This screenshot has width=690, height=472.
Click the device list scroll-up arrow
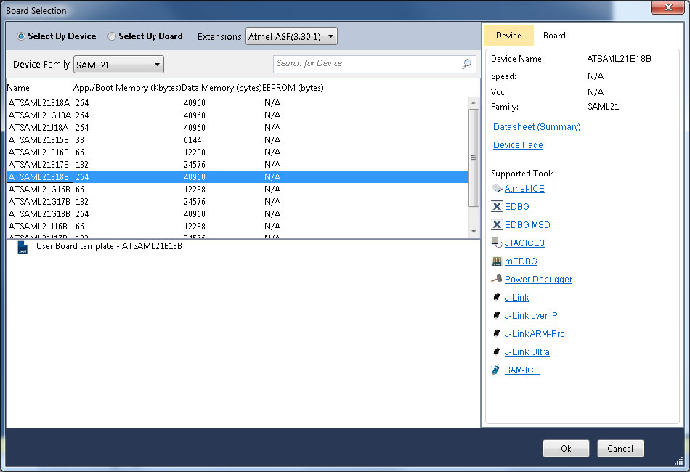[x=474, y=102]
